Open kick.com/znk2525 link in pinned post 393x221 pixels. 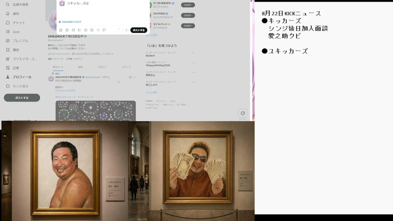[65, 91]
